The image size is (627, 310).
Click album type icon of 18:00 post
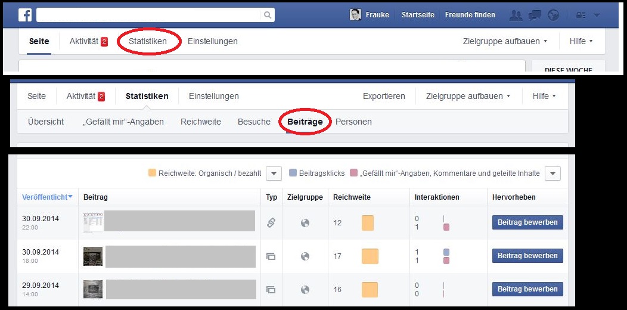point(271,256)
